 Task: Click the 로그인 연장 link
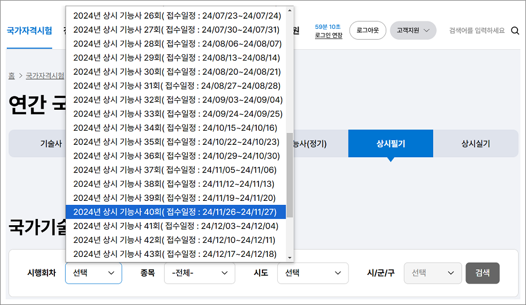pos(329,35)
